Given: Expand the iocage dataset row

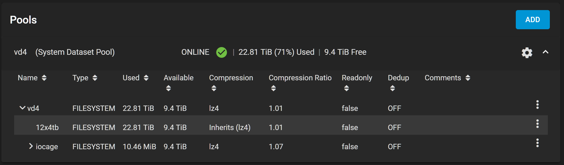Looking at the screenshot, I should (x=31, y=146).
